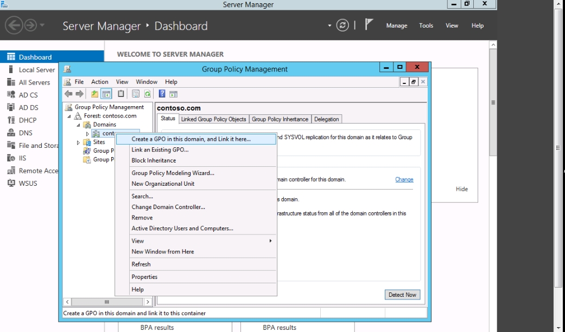Viewport: 565px width, 332px height.
Task: Click the Up One Level folder icon
Action: 95,94
